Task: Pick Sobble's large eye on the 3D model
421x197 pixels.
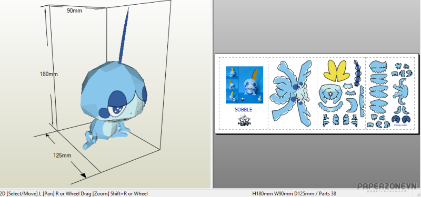Action: 117,103
